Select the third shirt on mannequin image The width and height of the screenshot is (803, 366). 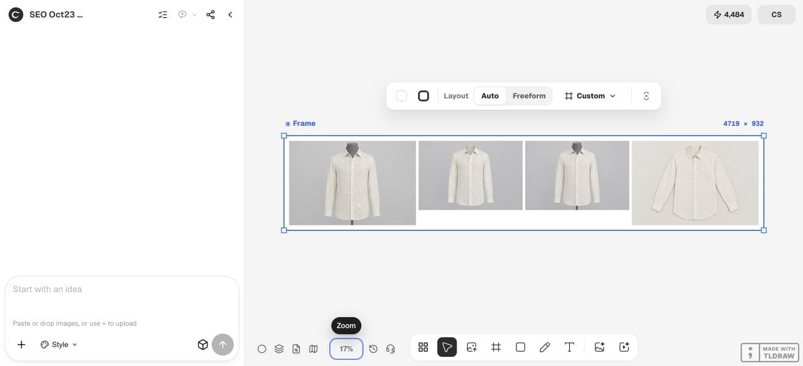click(x=577, y=175)
